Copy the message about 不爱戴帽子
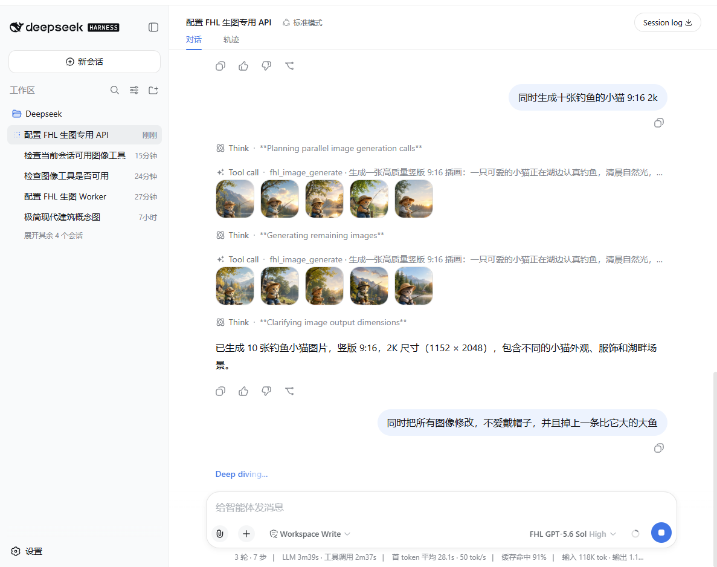 tap(658, 448)
